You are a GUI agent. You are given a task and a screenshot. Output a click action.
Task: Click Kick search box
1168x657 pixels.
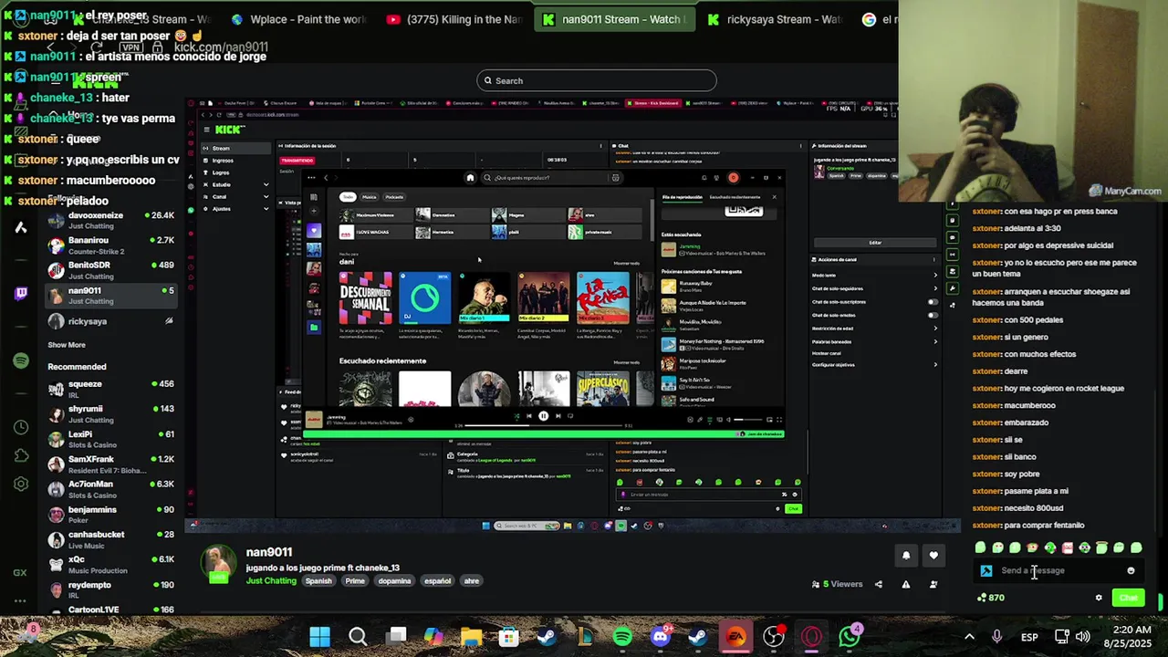coord(596,80)
